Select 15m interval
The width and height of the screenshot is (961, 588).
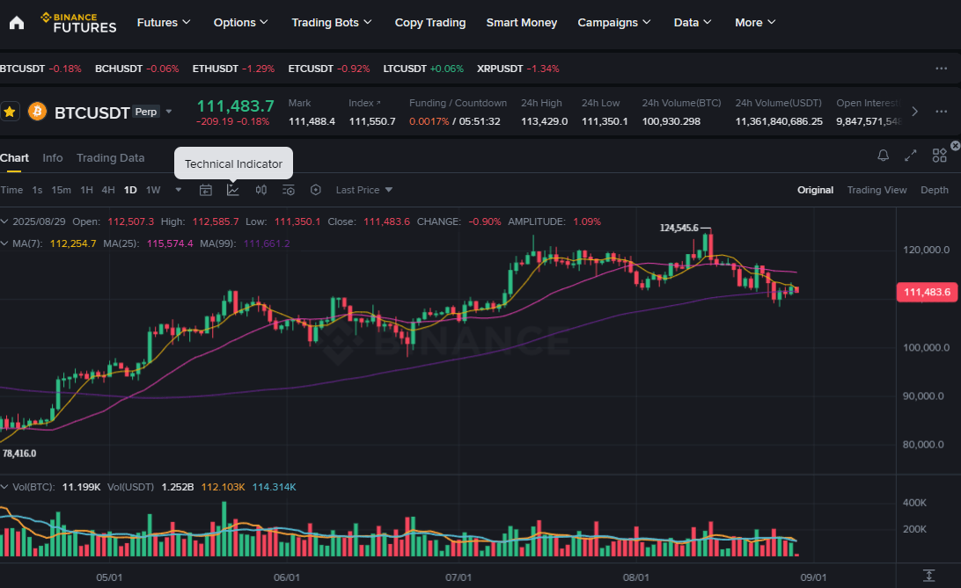(x=61, y=191)
